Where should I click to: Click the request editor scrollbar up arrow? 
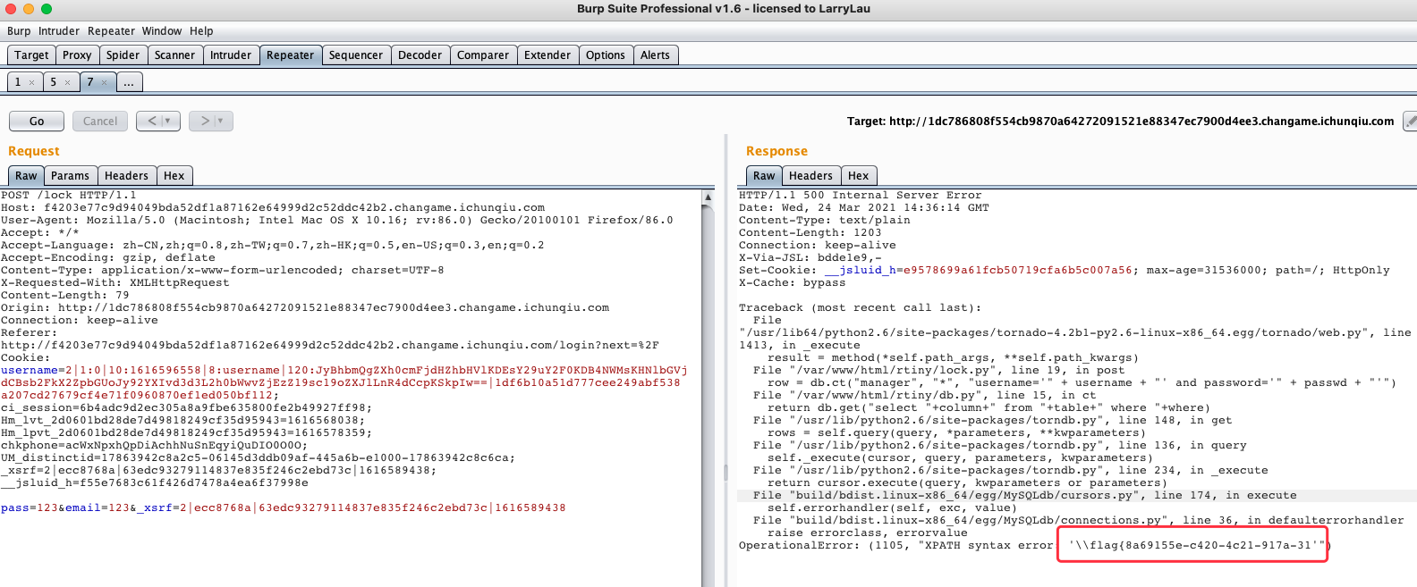click(x=708, y=197)
